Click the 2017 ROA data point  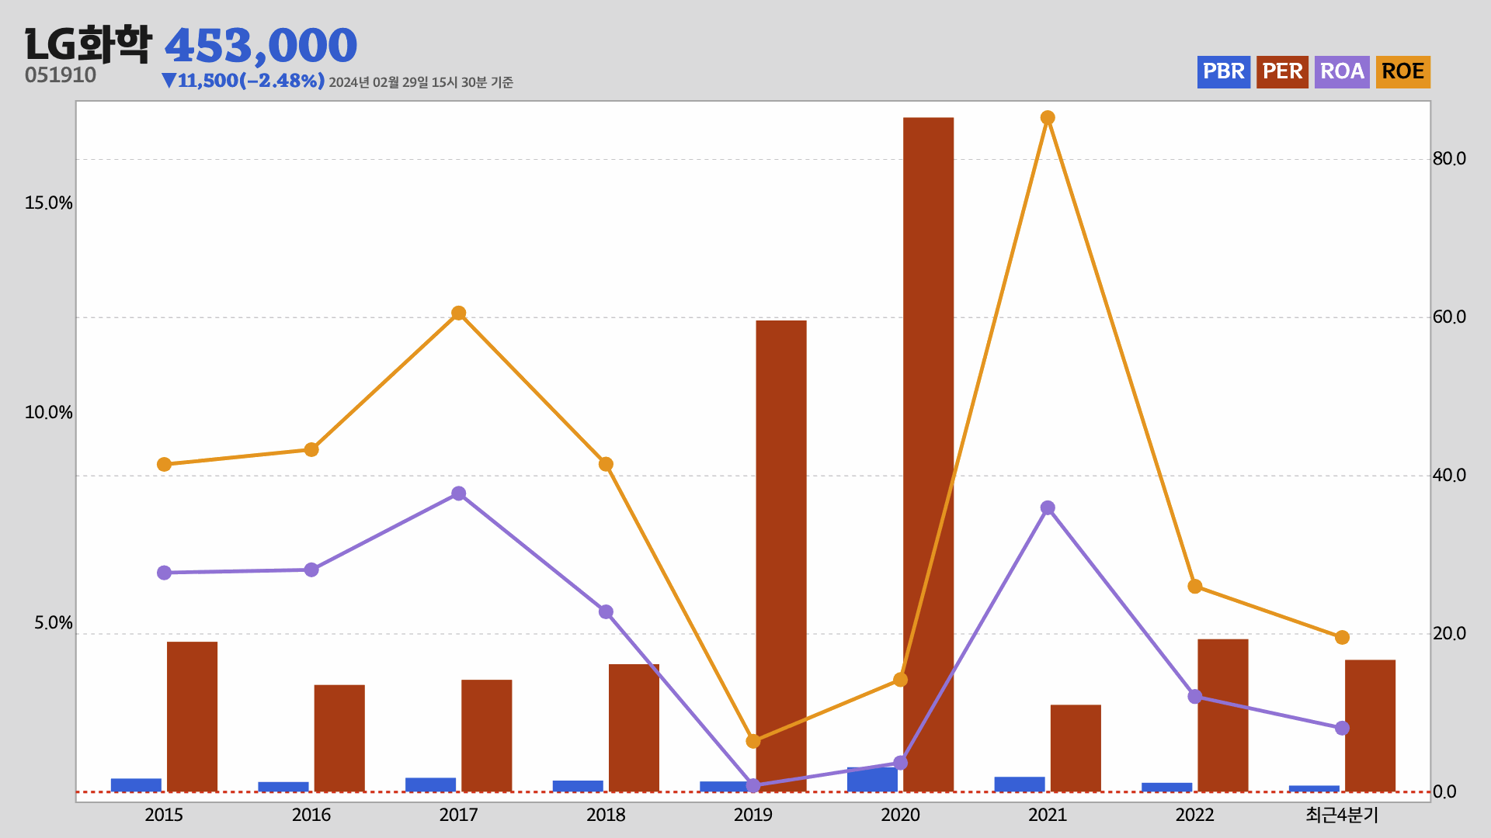(x=458, y=493)
